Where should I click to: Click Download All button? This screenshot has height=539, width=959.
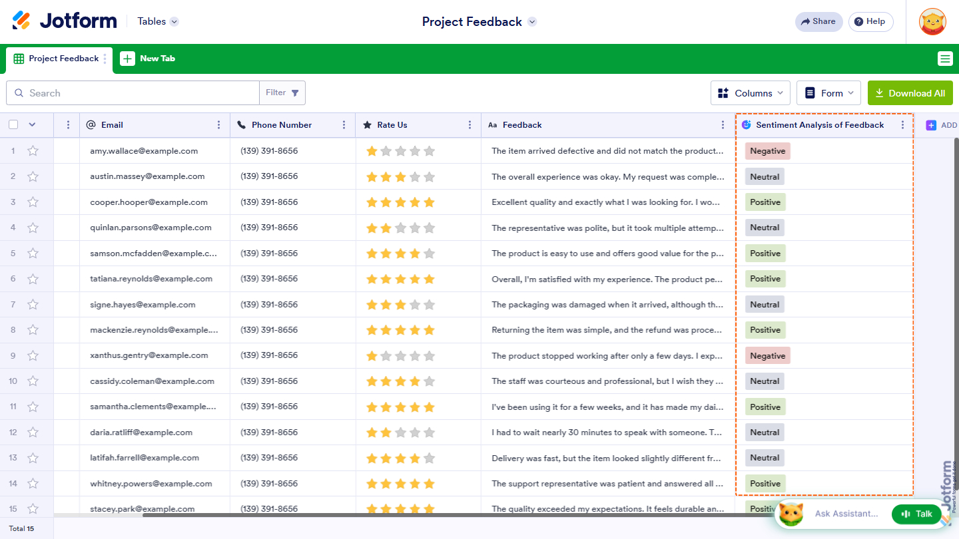[910, 93]
